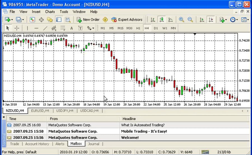
Task: Toggle the Terminal window button
Action: (x=59, y=20)
